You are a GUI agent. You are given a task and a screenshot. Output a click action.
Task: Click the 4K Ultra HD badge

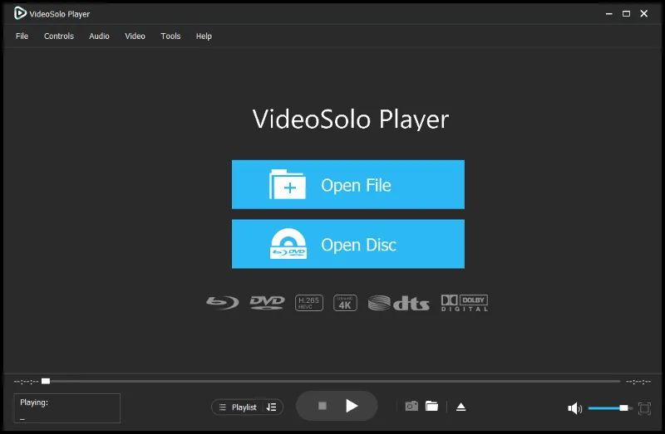[345, 303]
